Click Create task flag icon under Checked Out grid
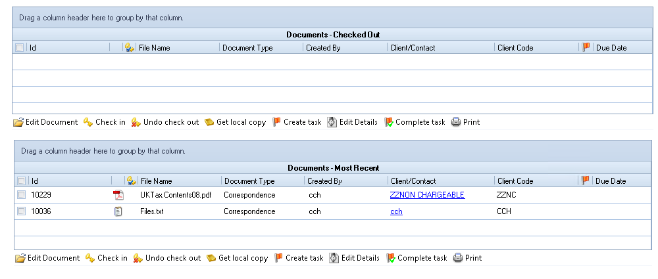Screen dimensions: 658x279 tap(276, 122)
